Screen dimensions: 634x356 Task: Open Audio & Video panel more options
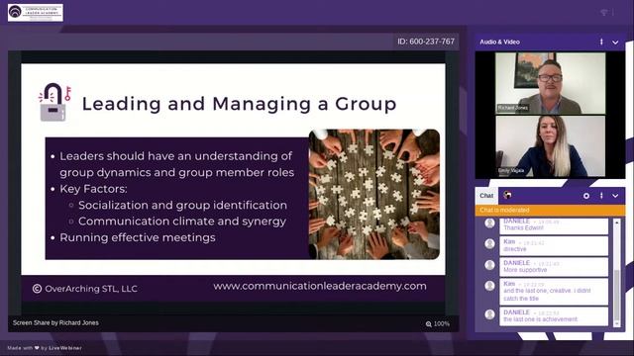601,42
